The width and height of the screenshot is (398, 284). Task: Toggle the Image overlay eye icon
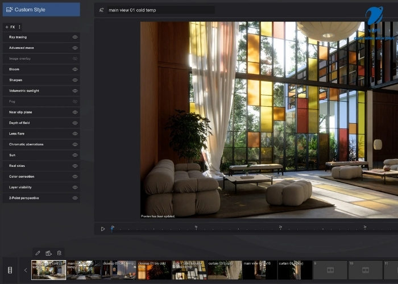click(x=75, y=59)
